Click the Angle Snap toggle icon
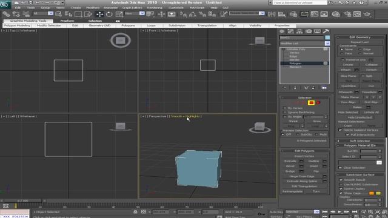The image size is (388, 218). [x=193, y=14]
